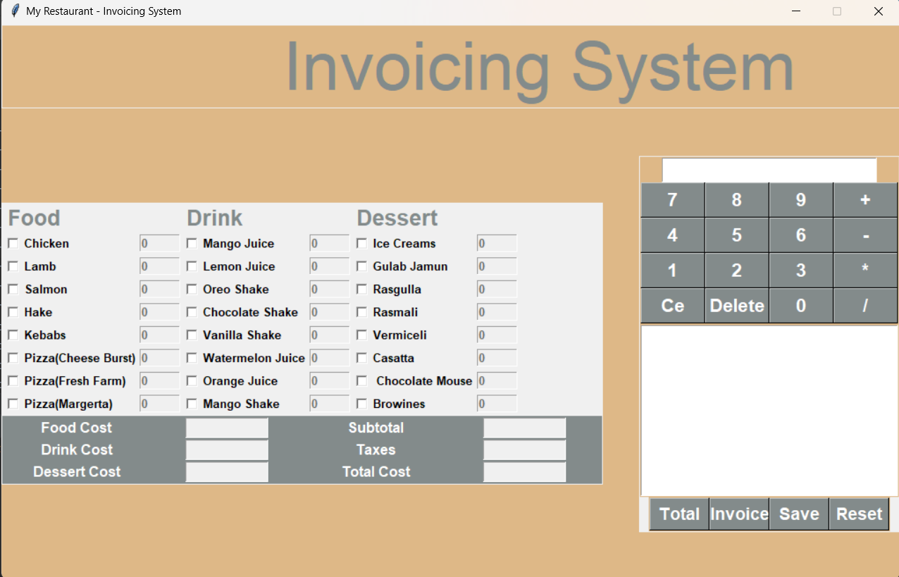Viewport: 899px width, 577px height.
Task: Enable the Chicken checkbox
Action: point(12,243)
